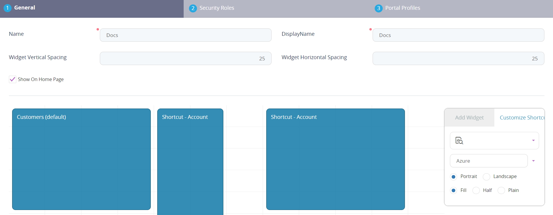Image resolution: width=553 pixels, height=215 pixels.
Task: Click step 2 circle icon for Security Roles
Action: (x=193, y=8)
